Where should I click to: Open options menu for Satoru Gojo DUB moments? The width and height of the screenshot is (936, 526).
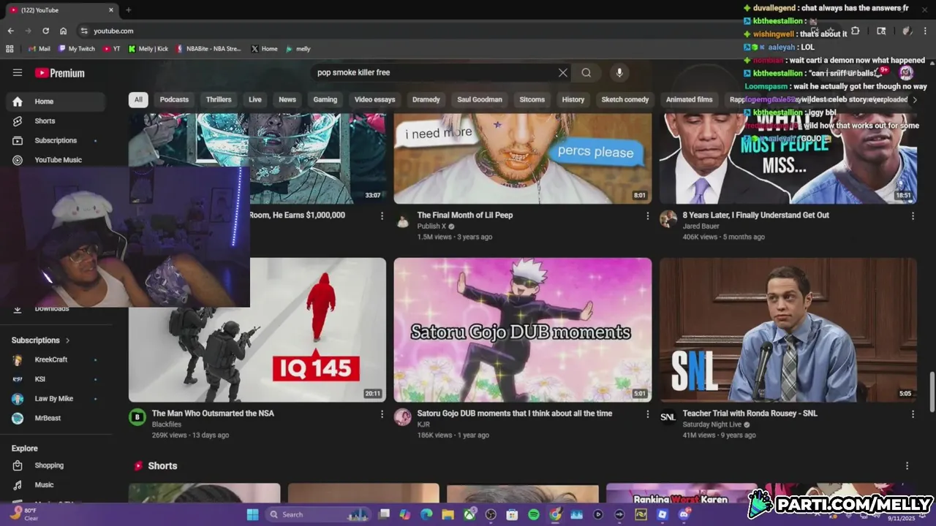pos(647,413)
